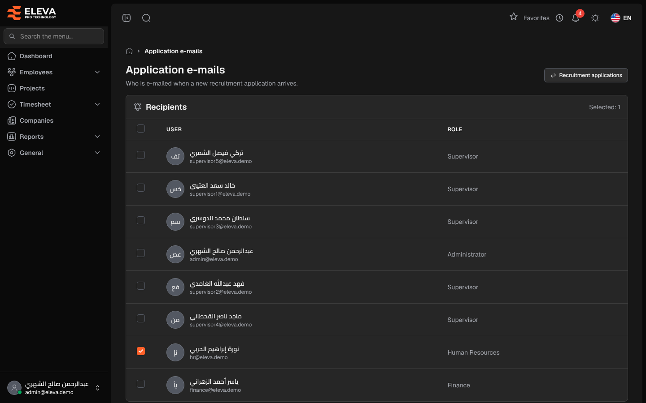Viewport: 646px width, 403px height.
Task: Open Reports from the sidebar
Action: pos(54,137)
